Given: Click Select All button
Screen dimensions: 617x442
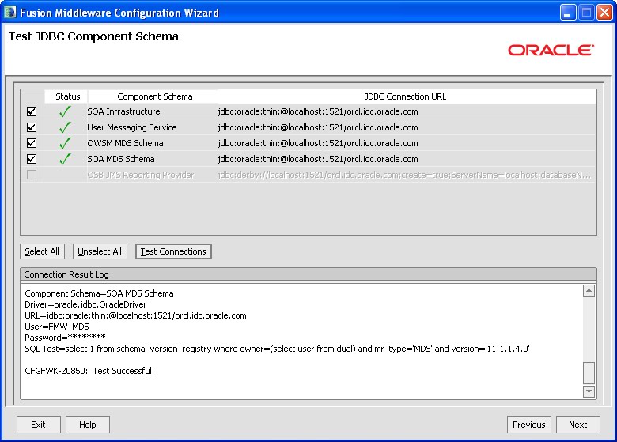Looking at the screenshot, I should [x=42, y=251].
